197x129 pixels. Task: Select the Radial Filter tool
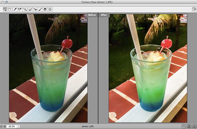pos(50,9)
